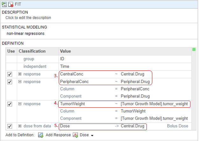Screen dimensions: 199x141
Task: Untick the dose from data checkbox
Action: coord(10,126)
